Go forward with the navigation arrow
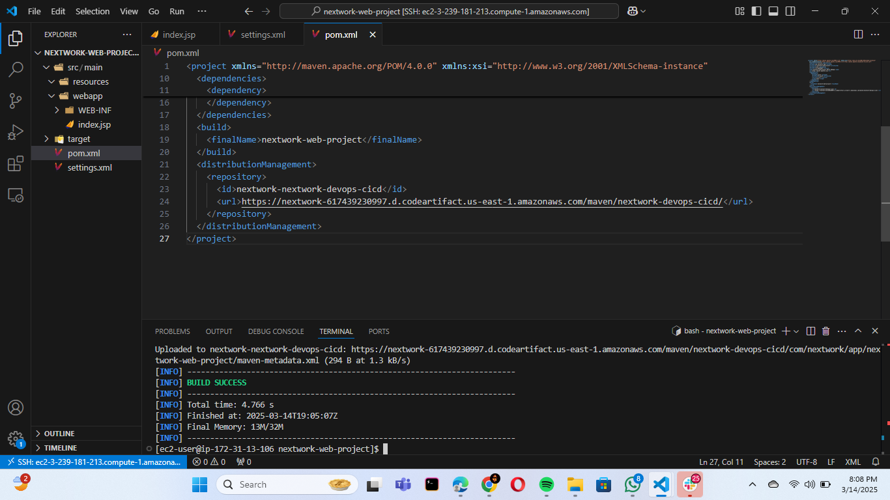890x500 pixels. [265, 11]
